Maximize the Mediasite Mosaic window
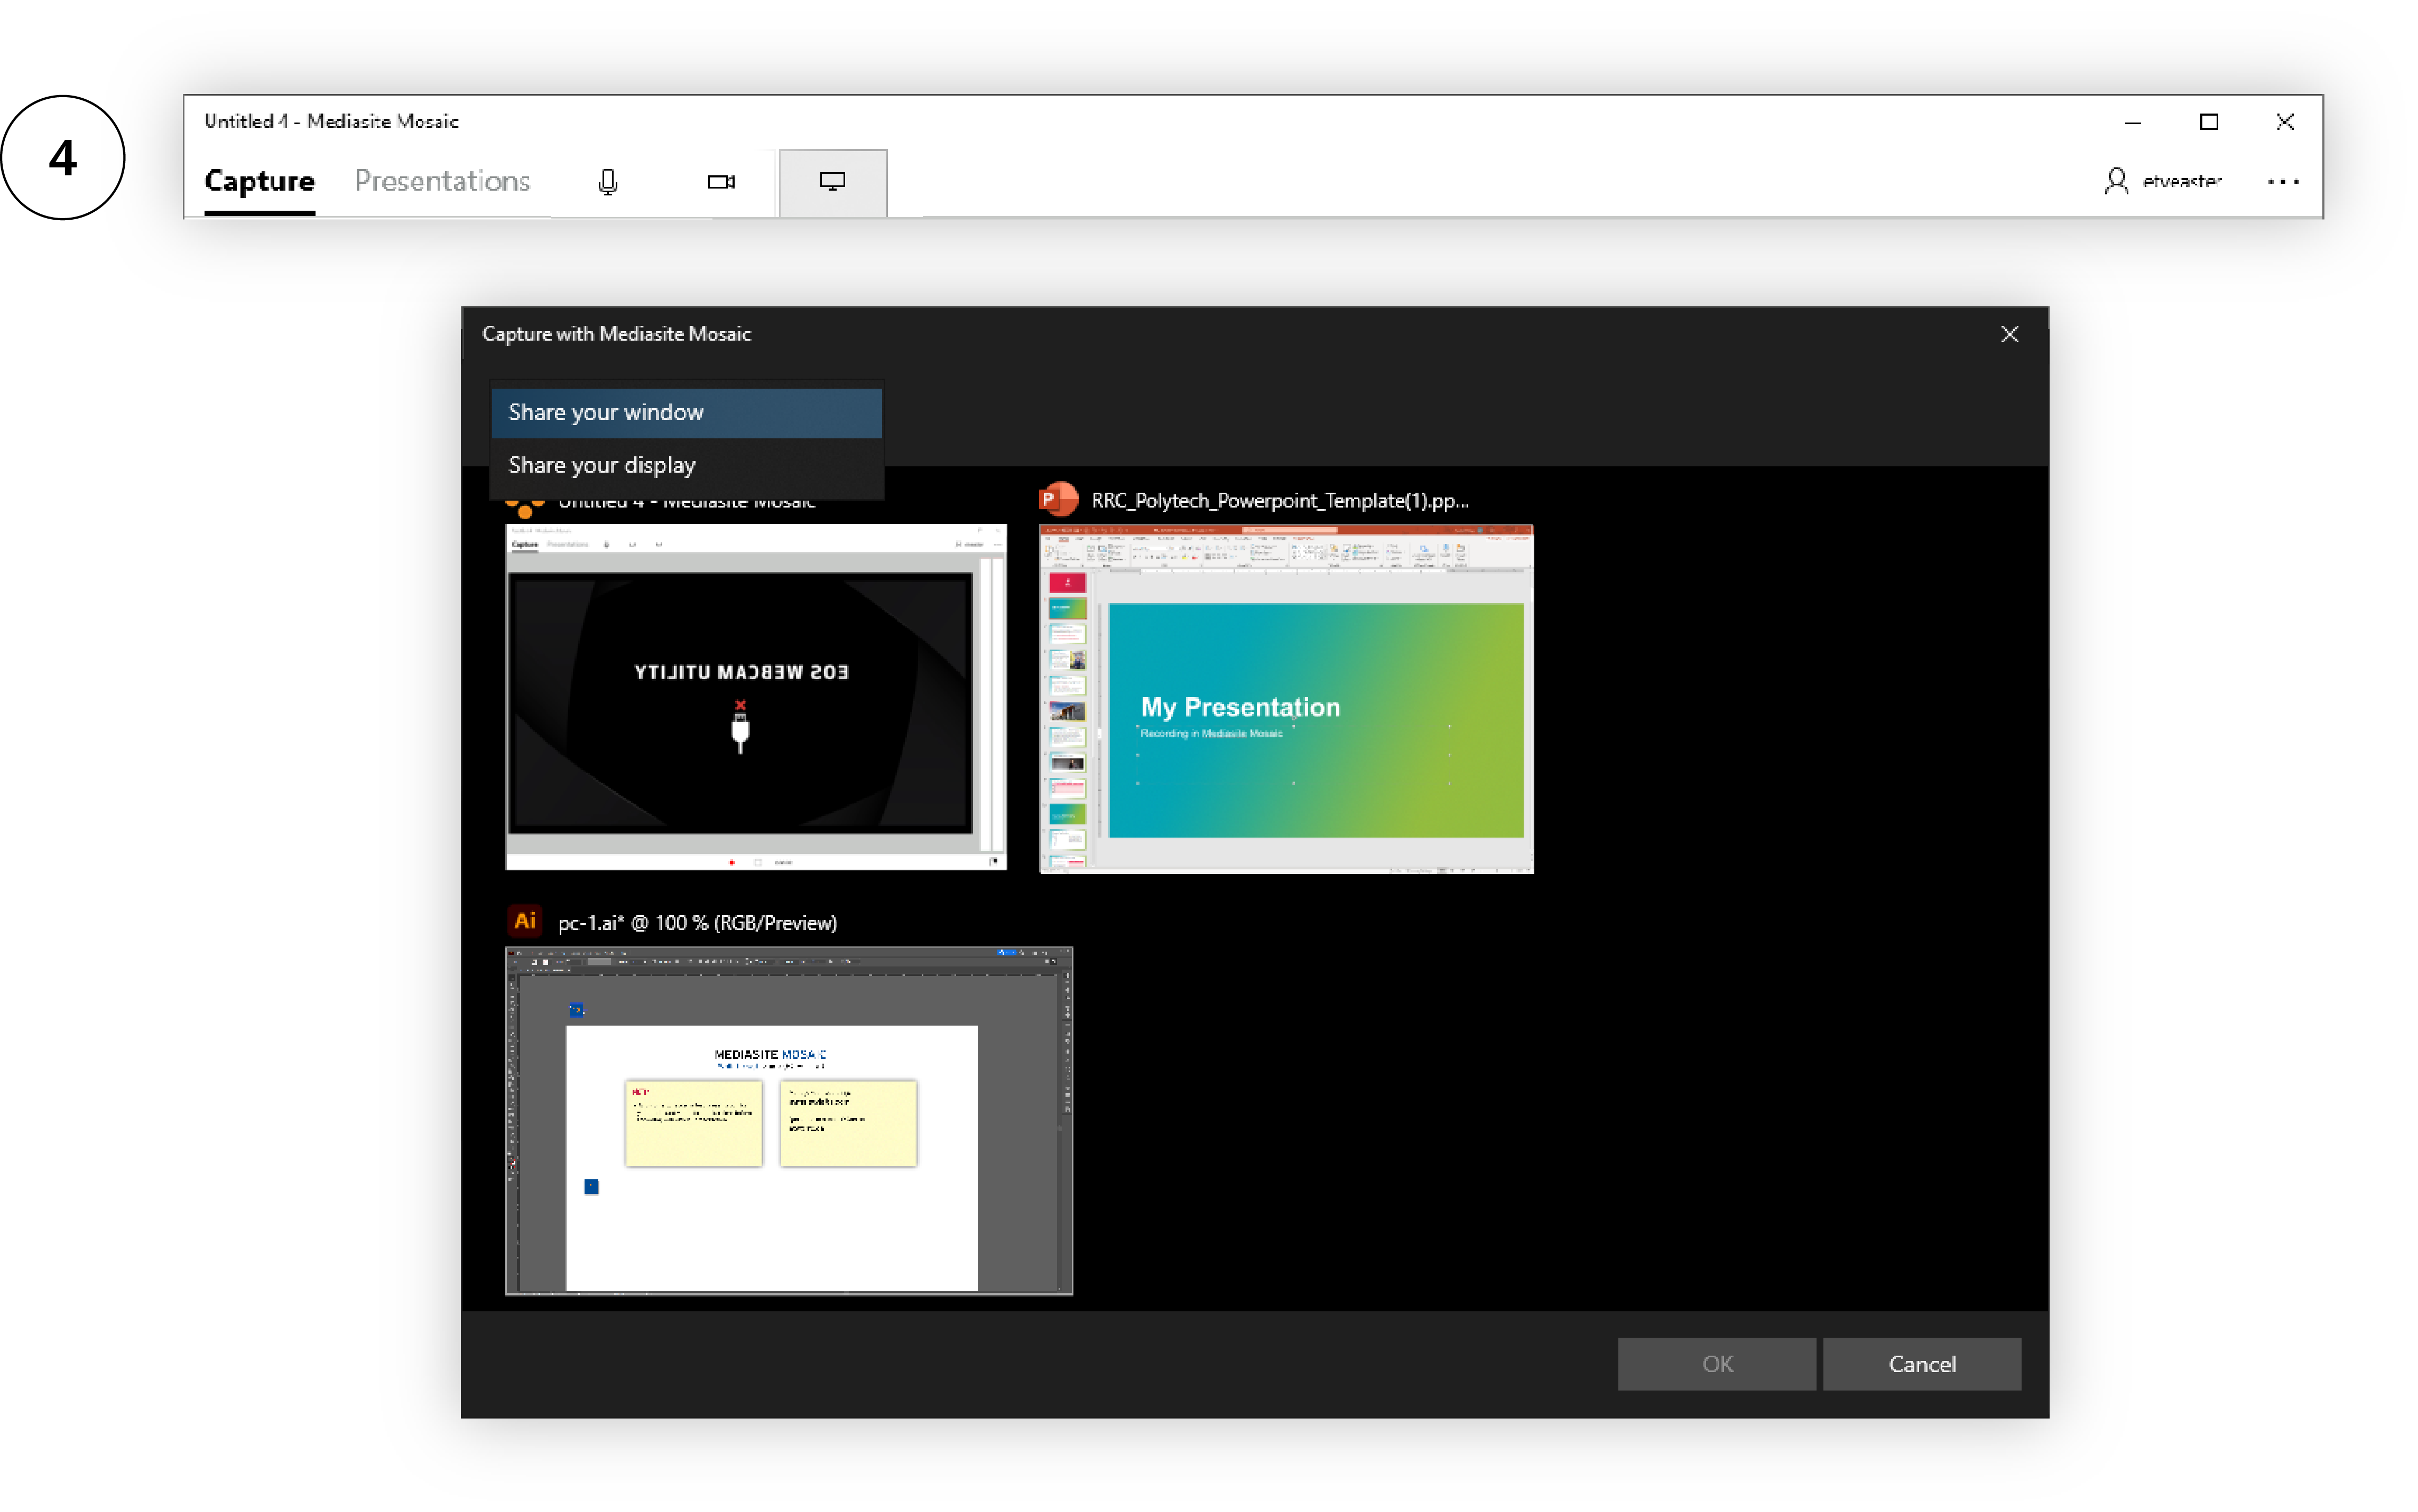 tap(2208, 122)
